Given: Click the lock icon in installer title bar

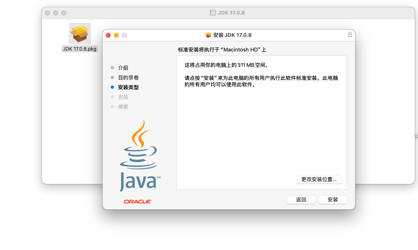Looking at the screenshot, I should (x=350, y=35).
